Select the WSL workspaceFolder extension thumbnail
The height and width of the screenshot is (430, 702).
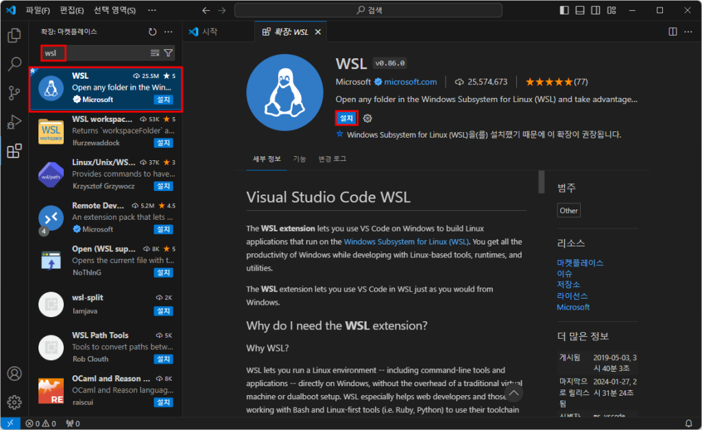[51, 131]
